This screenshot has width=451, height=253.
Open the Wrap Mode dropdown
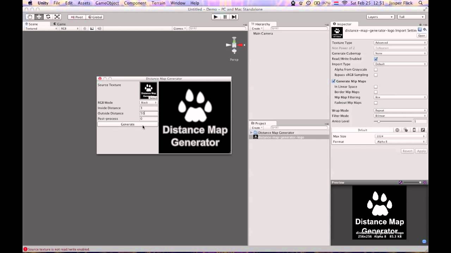point(400,110)
